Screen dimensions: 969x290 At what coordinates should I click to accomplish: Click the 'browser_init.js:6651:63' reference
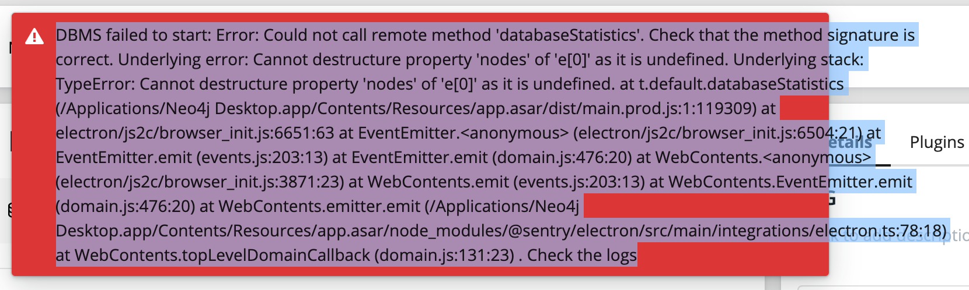pyautogui.click(x=246, y=133)
